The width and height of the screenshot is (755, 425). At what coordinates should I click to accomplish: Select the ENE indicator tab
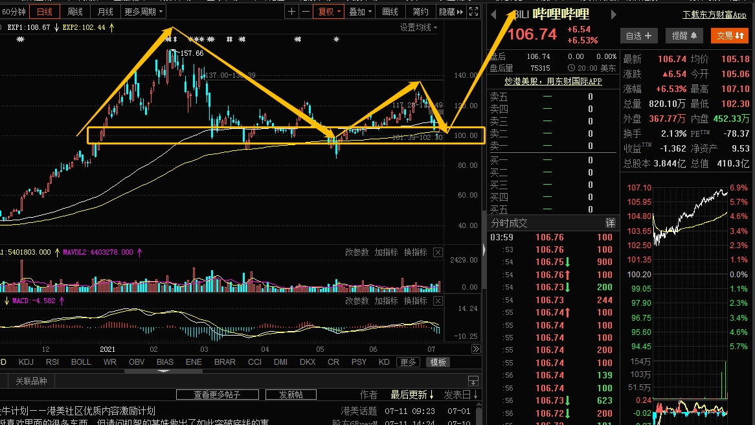tap(194, 362)
